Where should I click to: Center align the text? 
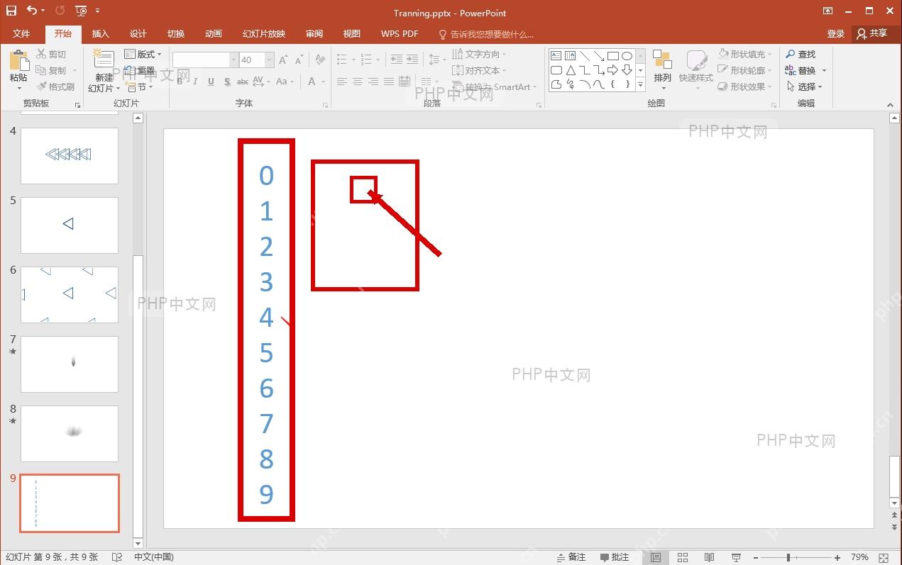(358, 82)
